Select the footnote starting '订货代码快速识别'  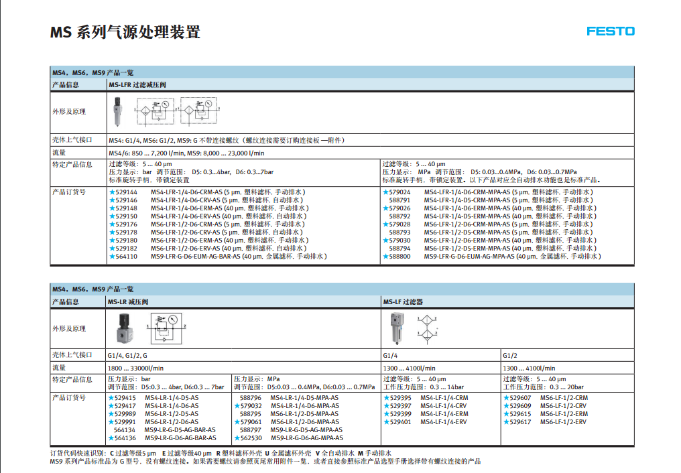coord(221,453)
